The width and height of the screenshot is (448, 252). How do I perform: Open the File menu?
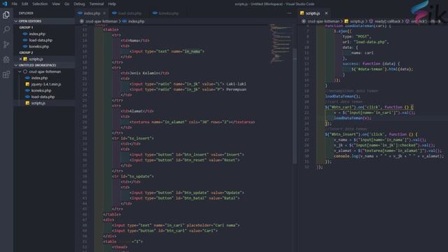(x=14, y=4)
